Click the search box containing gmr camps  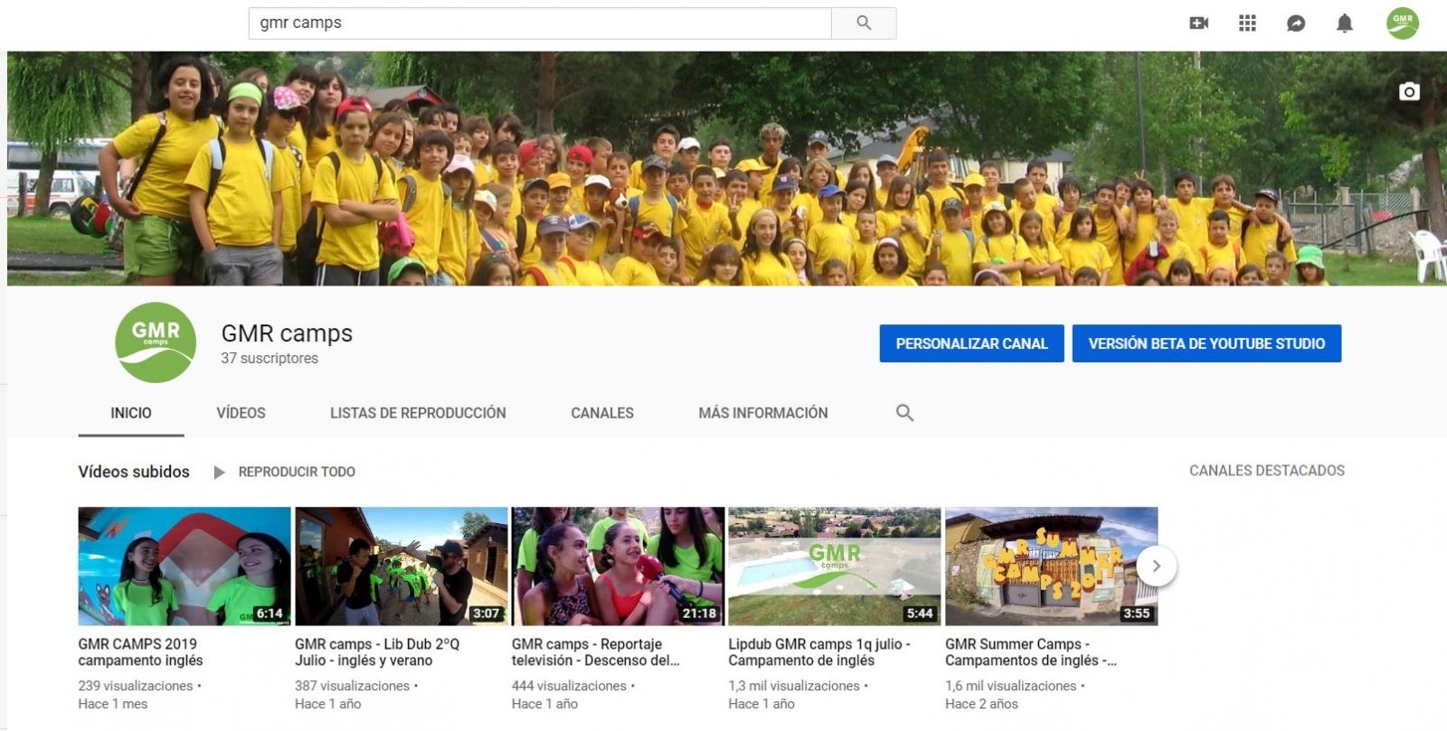(540, 23)
